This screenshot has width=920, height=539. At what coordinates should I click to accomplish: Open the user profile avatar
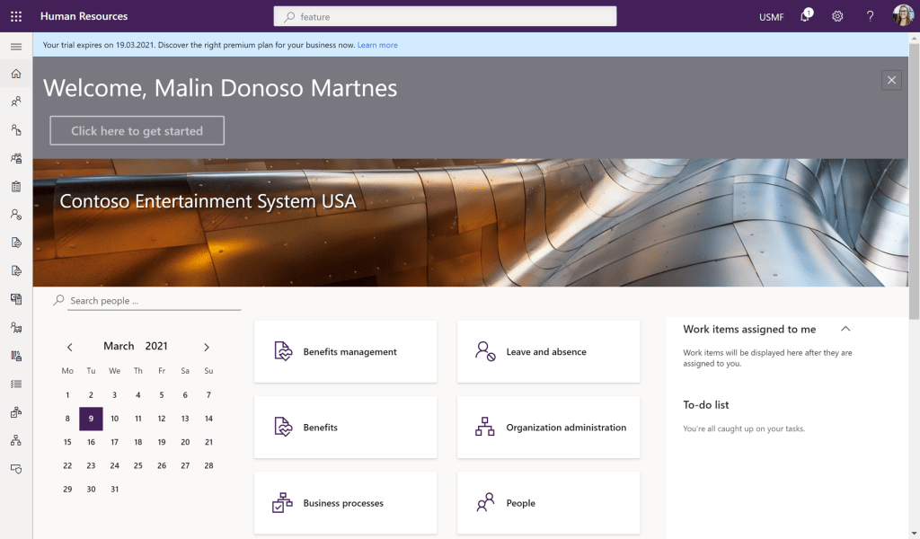[902, 16]
